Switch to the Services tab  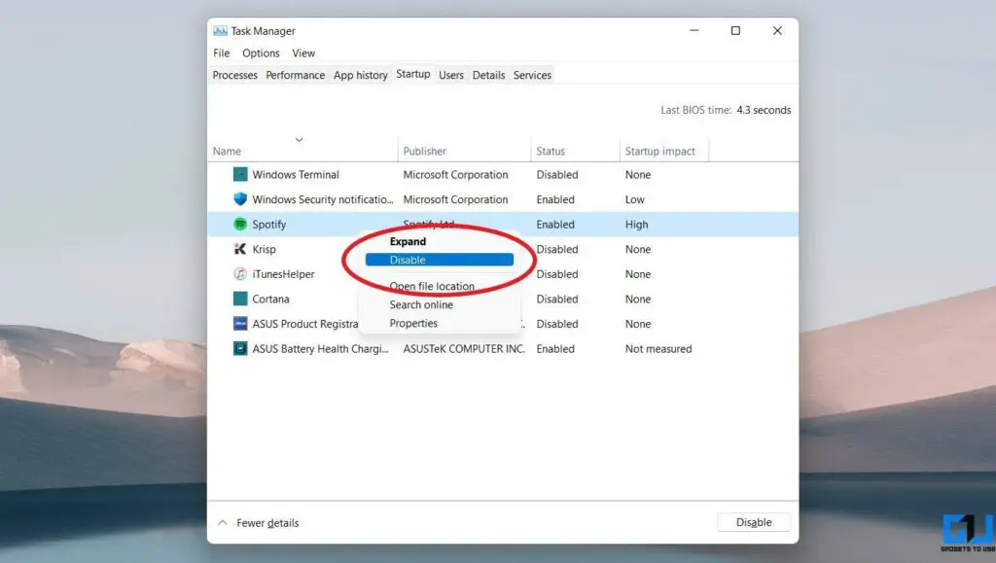click(531, 74)
